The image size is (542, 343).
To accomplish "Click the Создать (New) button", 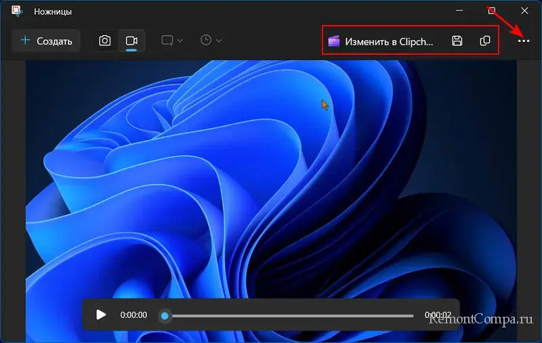I will 46,41.
